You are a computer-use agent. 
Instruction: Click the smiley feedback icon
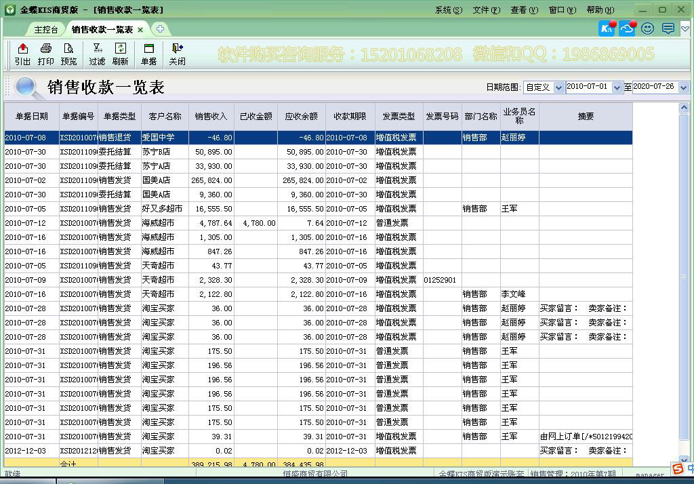tap(647, 28)
